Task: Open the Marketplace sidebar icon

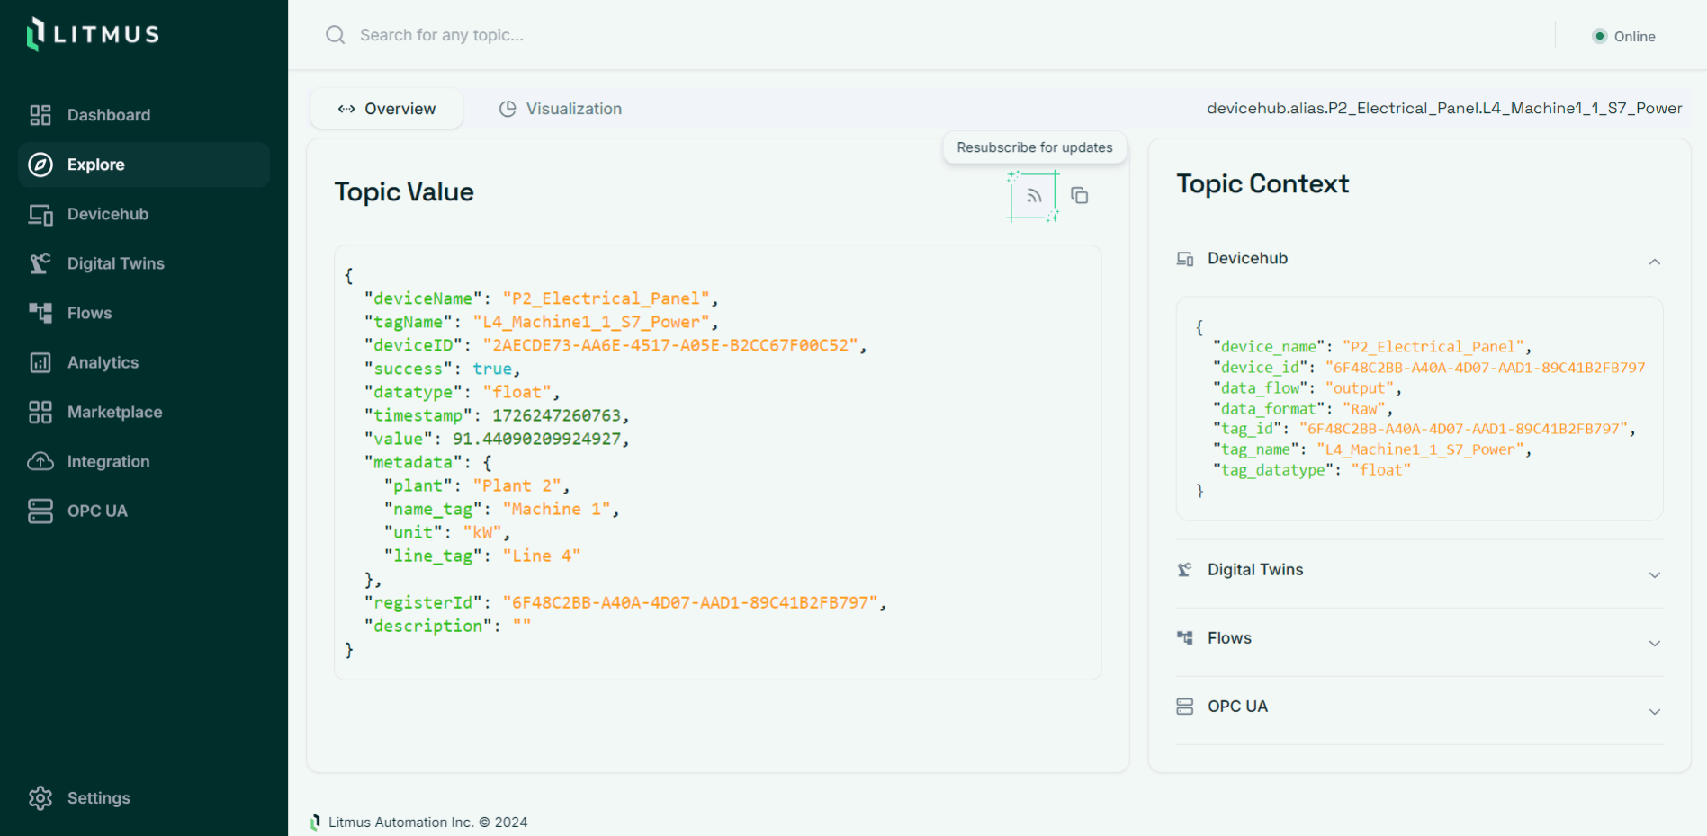Action: [x=40, y=412]
